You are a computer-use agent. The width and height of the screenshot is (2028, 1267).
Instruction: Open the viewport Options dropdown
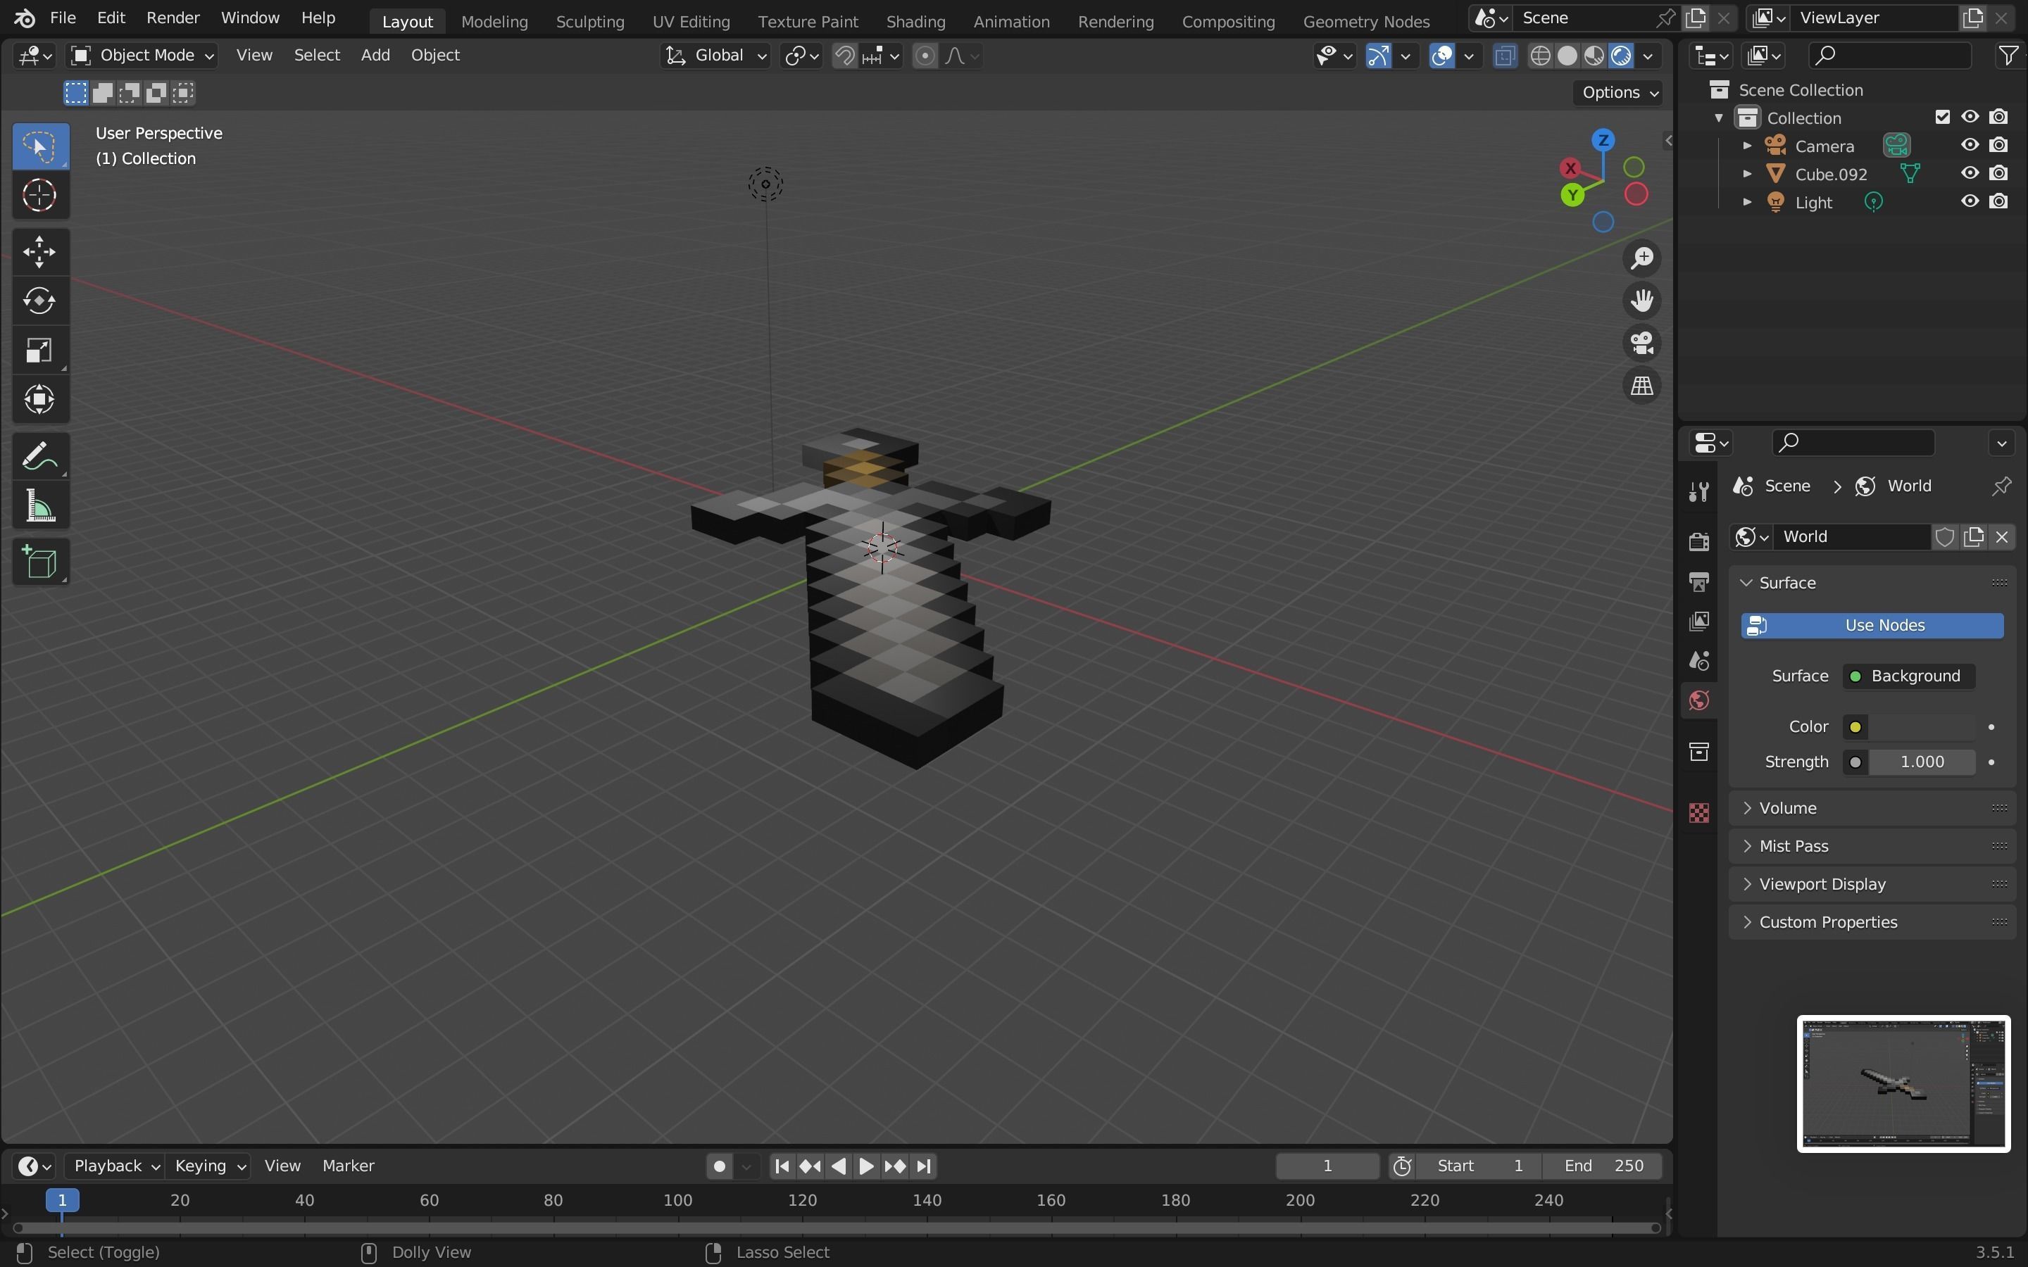point(1619,92)
